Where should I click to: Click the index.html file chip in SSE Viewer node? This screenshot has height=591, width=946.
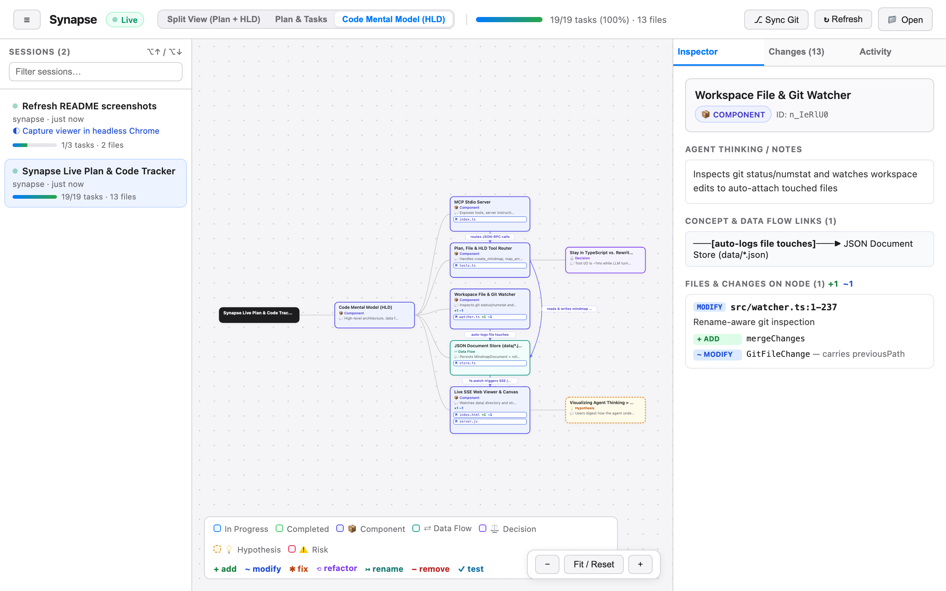(490, 415)
